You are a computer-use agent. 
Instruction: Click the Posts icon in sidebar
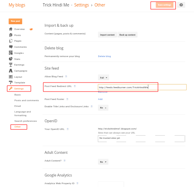(11, 35)
